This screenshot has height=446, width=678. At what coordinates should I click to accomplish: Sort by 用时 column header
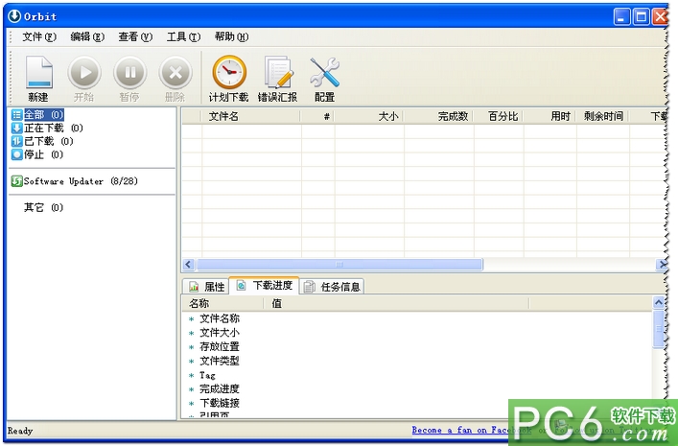tap(550, 116)
